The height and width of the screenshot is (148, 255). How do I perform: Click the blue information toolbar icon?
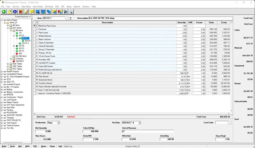coord(15,12)
